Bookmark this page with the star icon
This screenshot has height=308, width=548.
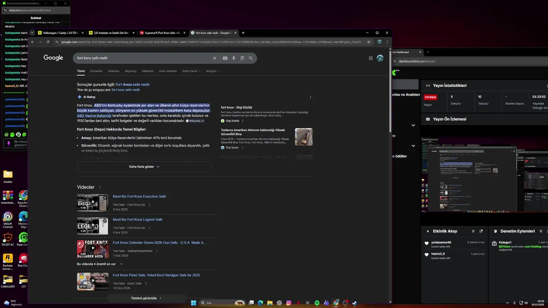click(368, 42)
